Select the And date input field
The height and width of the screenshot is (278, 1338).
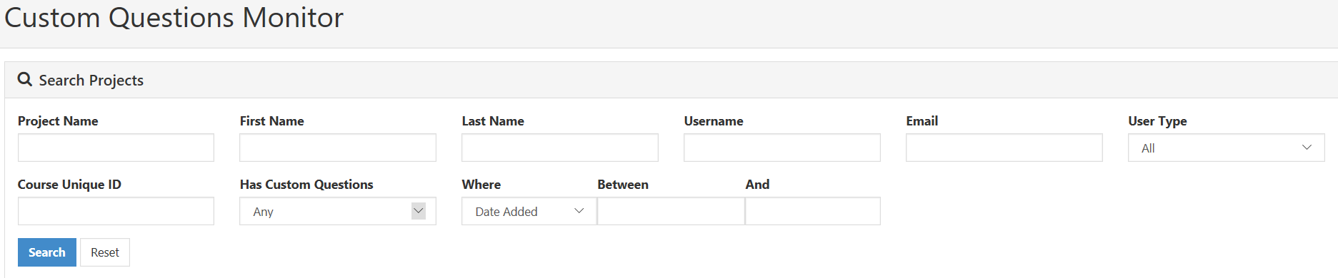(x=813, y=211)
